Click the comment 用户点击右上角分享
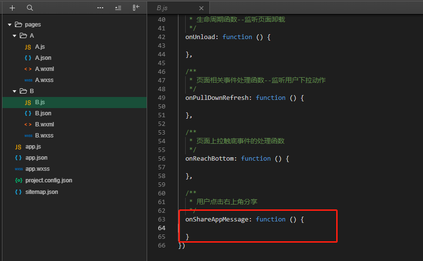423x261 pixels. coord(227,202)
